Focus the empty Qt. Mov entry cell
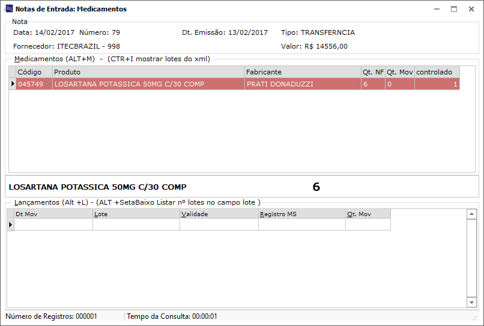 pyautogui.click(x=368, y=225)
